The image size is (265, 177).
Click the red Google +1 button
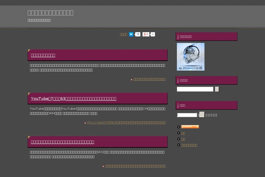pyautogui.click(x=146, y=34)
